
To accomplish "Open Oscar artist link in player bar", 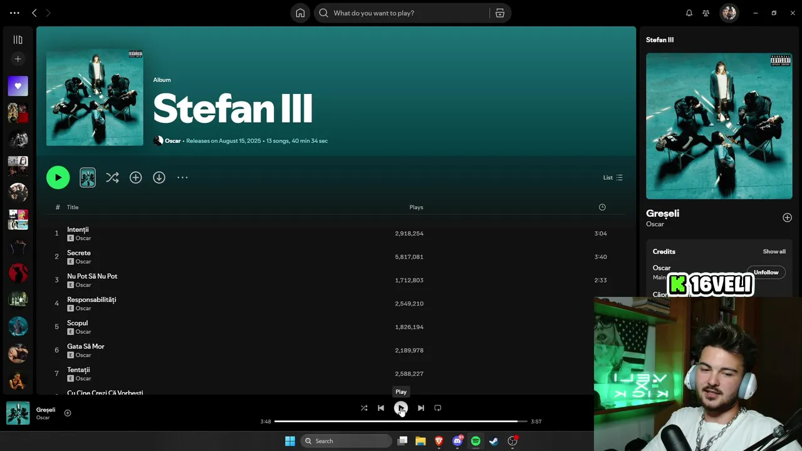I will coord(43,418).
